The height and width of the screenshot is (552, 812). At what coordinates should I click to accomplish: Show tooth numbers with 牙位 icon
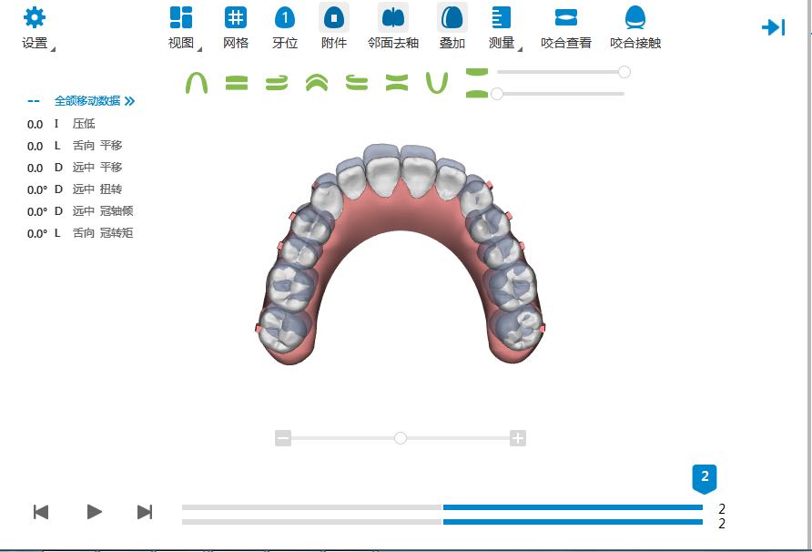point(285,17)
